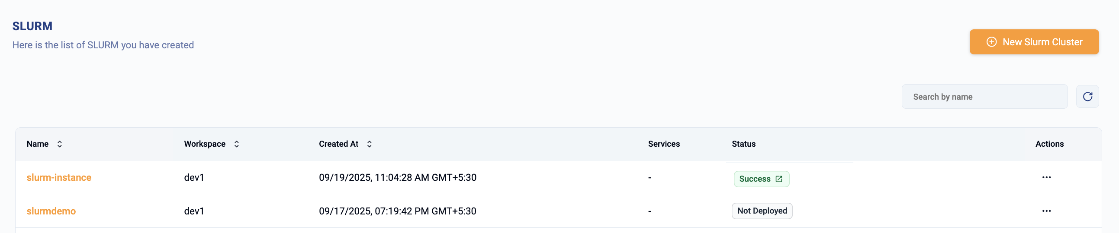Sort by Name column arrows
This screenshot has width=1119, height=233.
click(x=60, y=144)
